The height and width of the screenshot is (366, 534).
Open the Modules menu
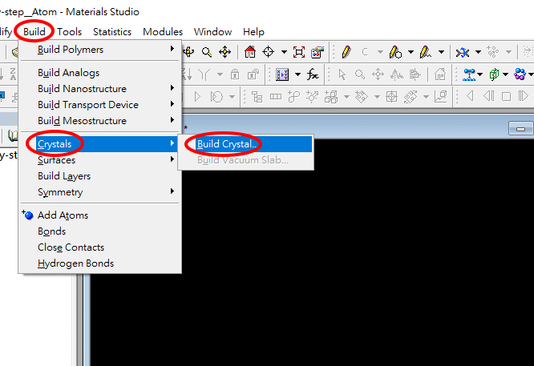163,32
